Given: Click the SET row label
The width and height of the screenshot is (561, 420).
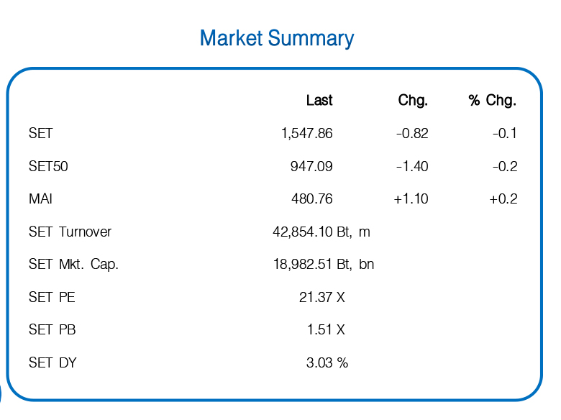Looking at the screenshot, I should pyautogui.click(x=40, y=134).
